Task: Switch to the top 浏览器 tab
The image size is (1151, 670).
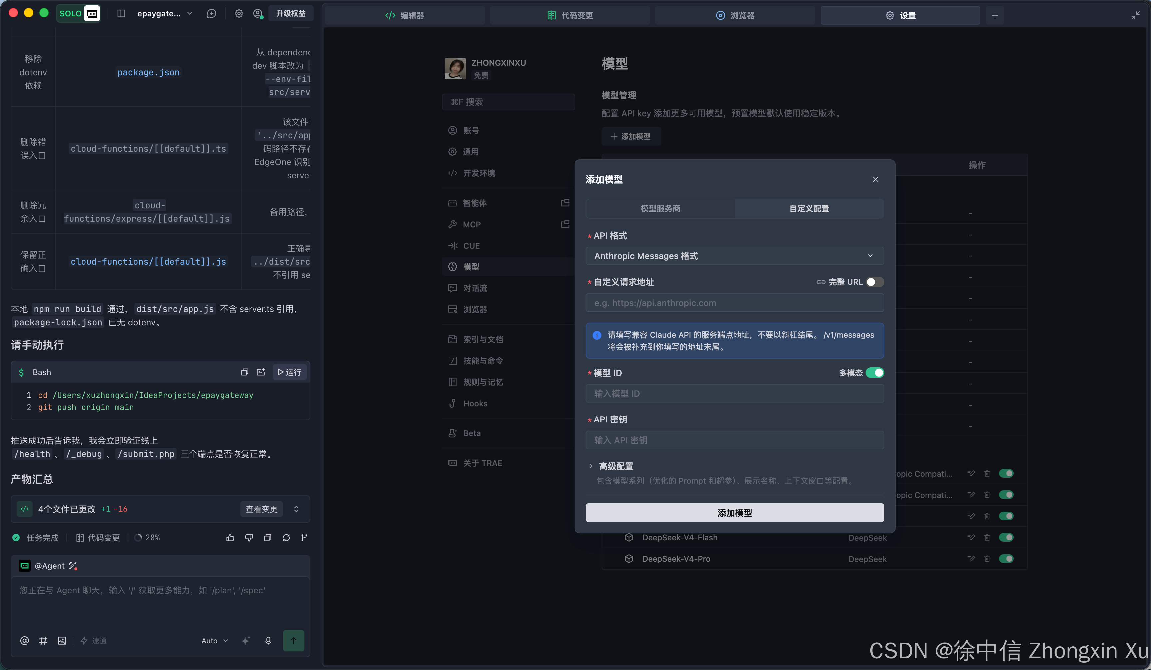Action: pyautogui.click(x=735, y=16)
